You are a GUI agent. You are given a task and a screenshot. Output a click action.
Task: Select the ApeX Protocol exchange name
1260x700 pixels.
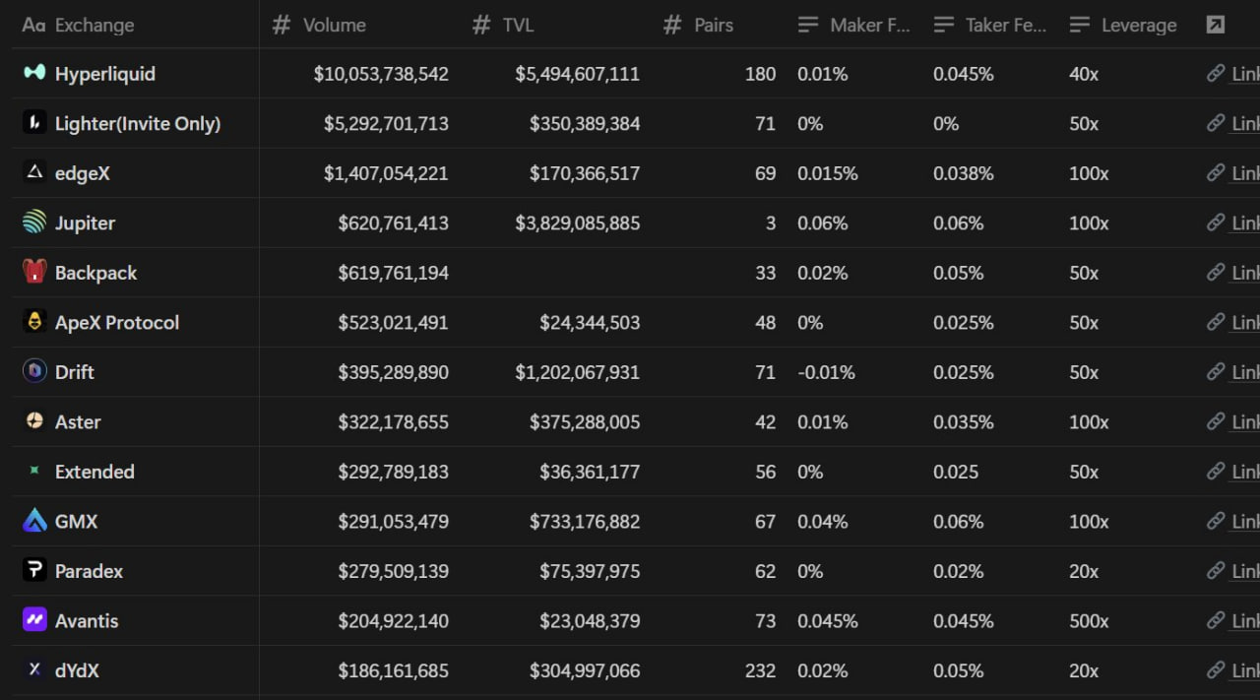[x=117, y=322]
